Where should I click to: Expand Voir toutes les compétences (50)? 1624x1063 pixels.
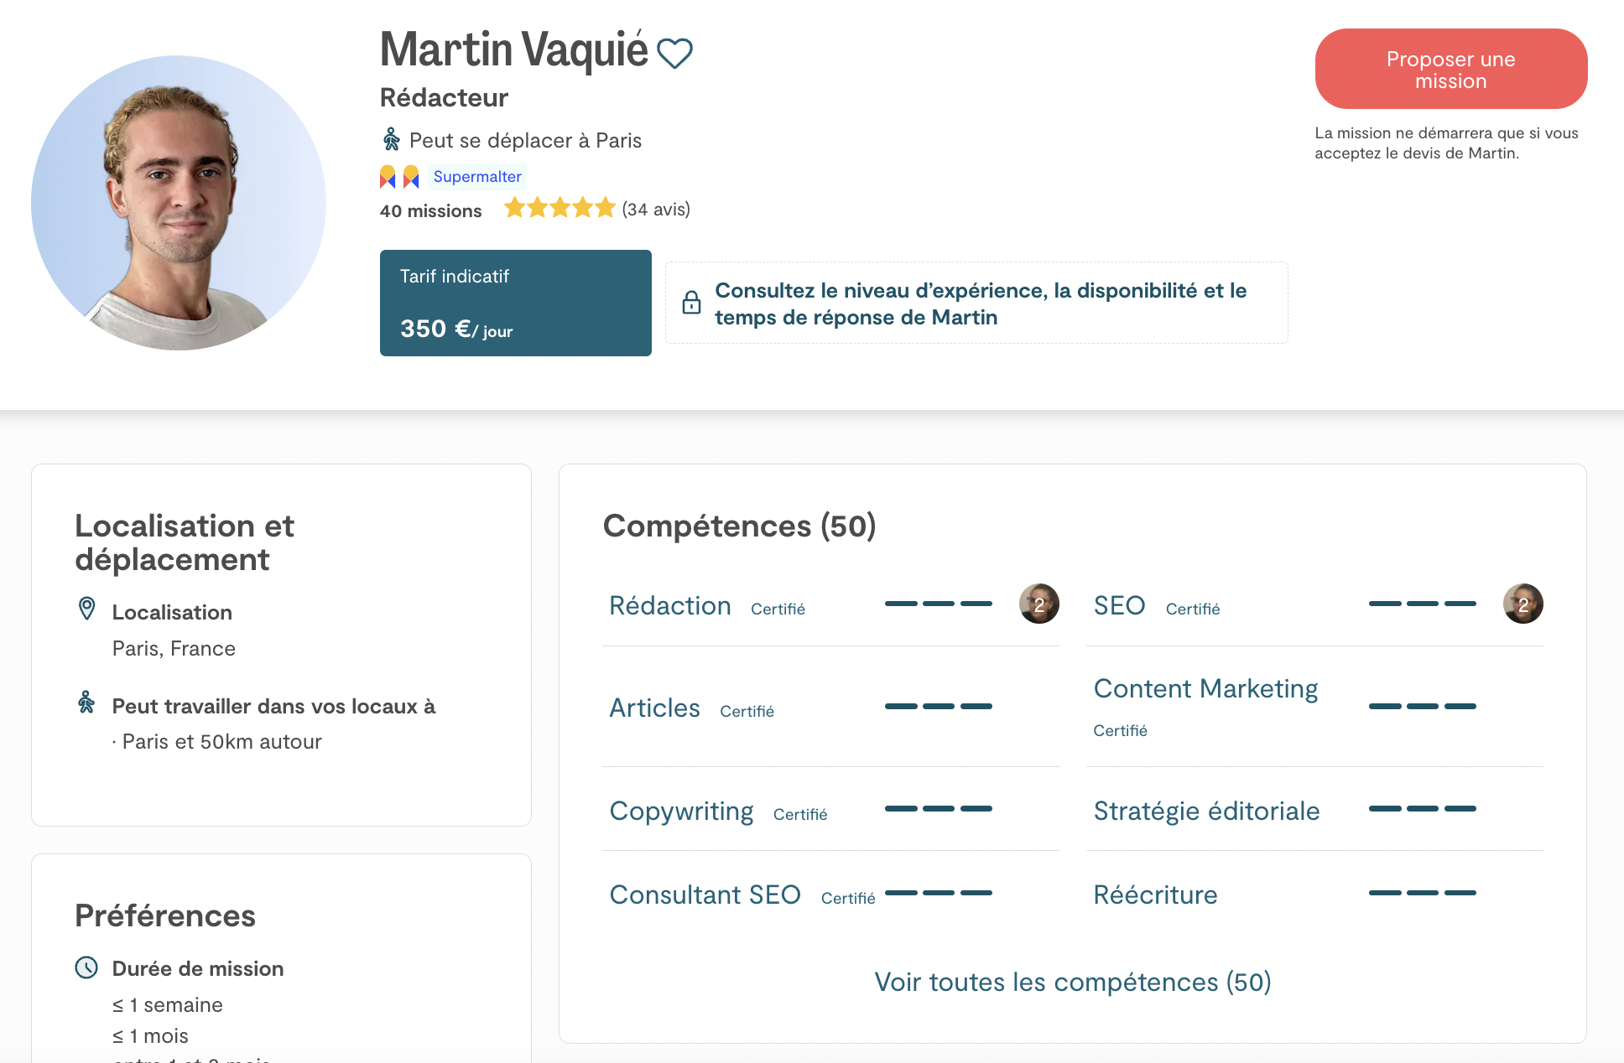click(x=1072, y=982)
